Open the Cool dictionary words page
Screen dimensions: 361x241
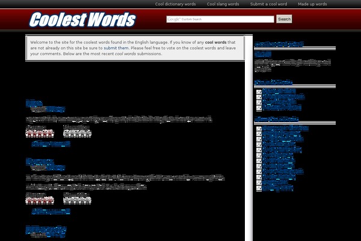(175, 4)
